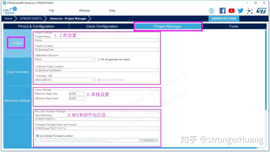270x152 pixels.
Task: Switch to Pinout & Configuration tab
Action: click(36, 26)
